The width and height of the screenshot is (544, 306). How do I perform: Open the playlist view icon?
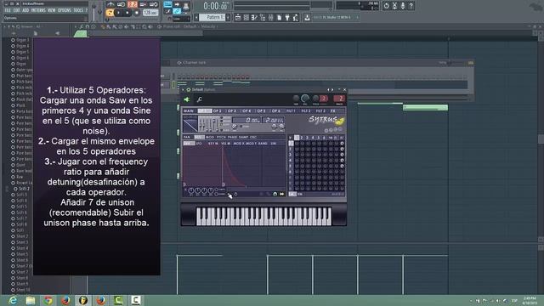(238, 17)
